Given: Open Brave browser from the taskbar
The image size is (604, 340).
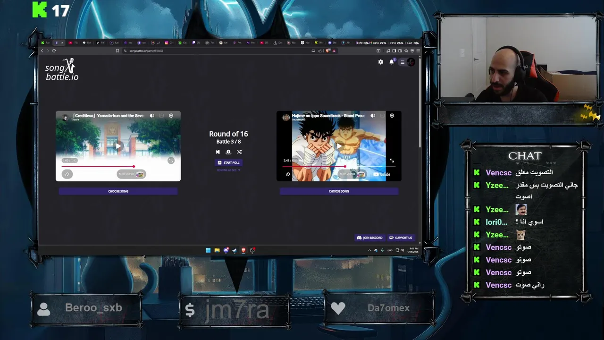Looking at the screenshot, I should point(243,250).
